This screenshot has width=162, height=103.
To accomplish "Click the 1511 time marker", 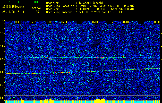I will point(18,22).
